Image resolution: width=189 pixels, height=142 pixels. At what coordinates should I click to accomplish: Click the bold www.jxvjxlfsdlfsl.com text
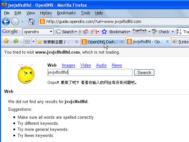point(57,52)
